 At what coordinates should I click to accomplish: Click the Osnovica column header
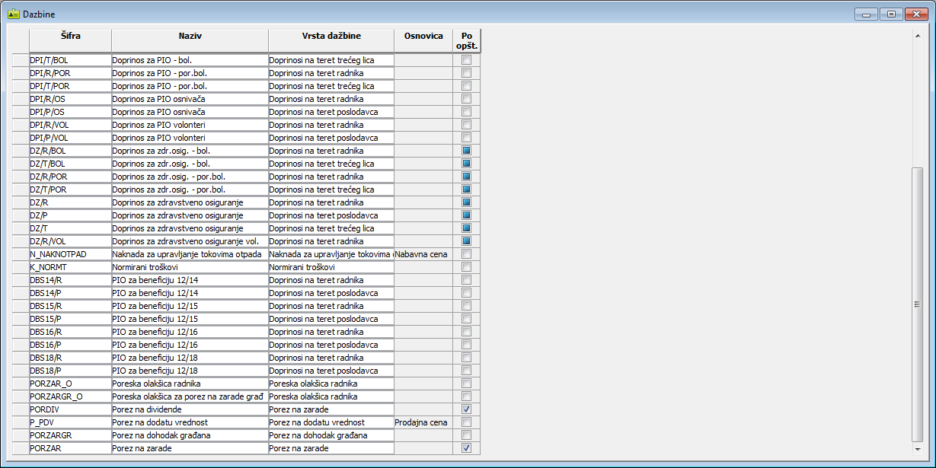click(x=423, y=36)
